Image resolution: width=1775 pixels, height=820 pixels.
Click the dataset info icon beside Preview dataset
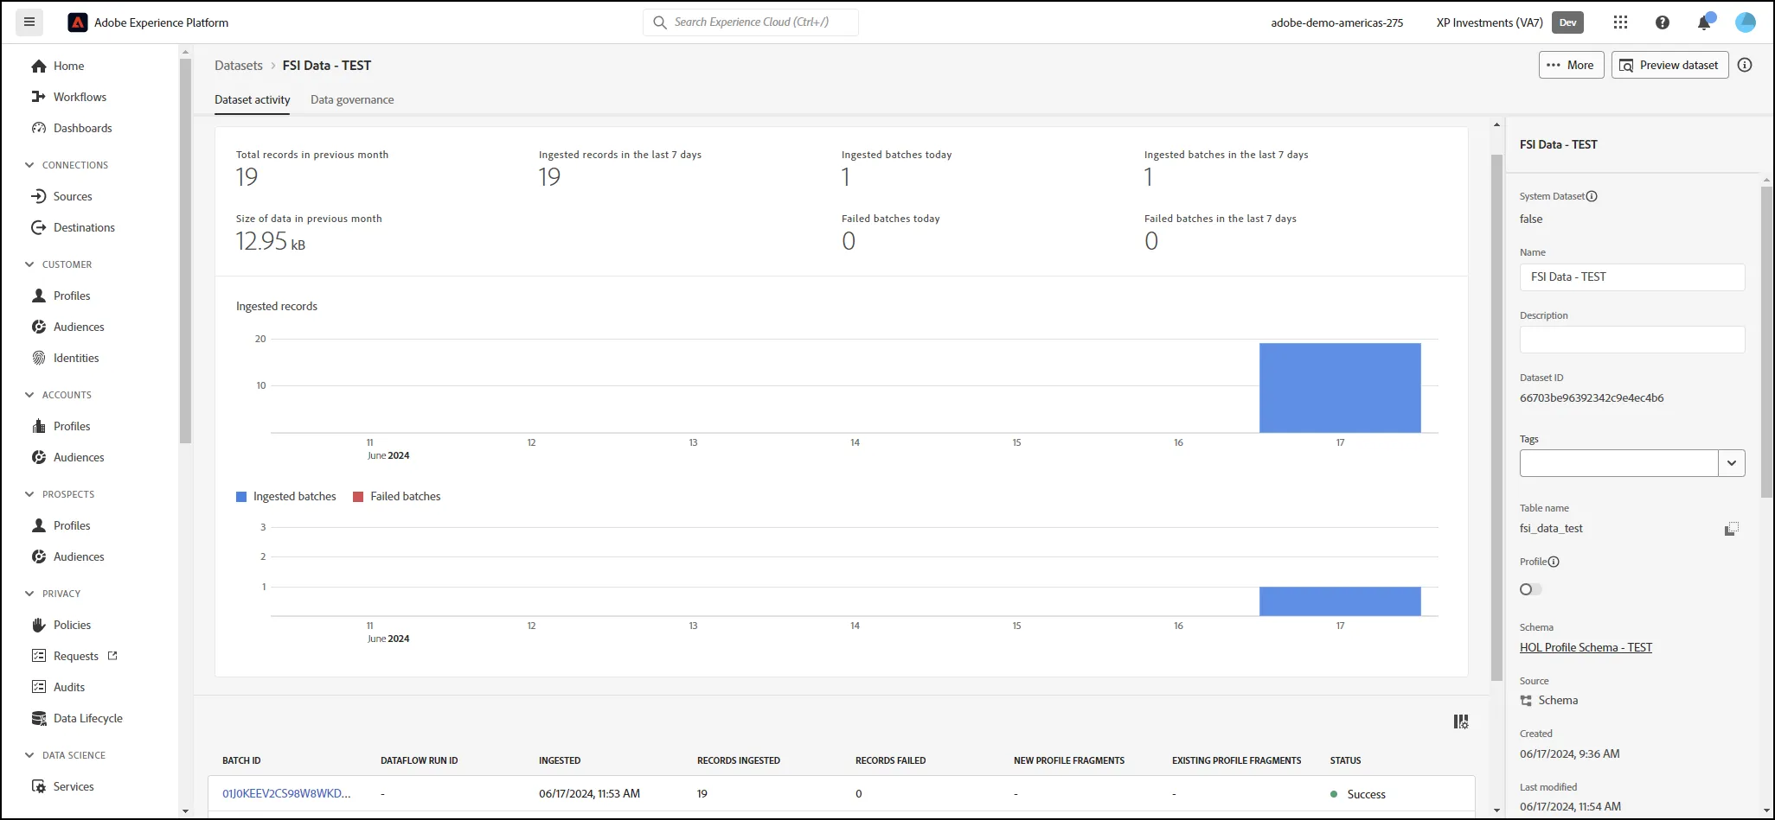pos(1745,65)
